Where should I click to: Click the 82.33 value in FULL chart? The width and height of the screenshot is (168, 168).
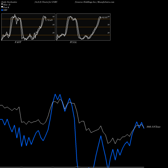click(x=105, y=17)
